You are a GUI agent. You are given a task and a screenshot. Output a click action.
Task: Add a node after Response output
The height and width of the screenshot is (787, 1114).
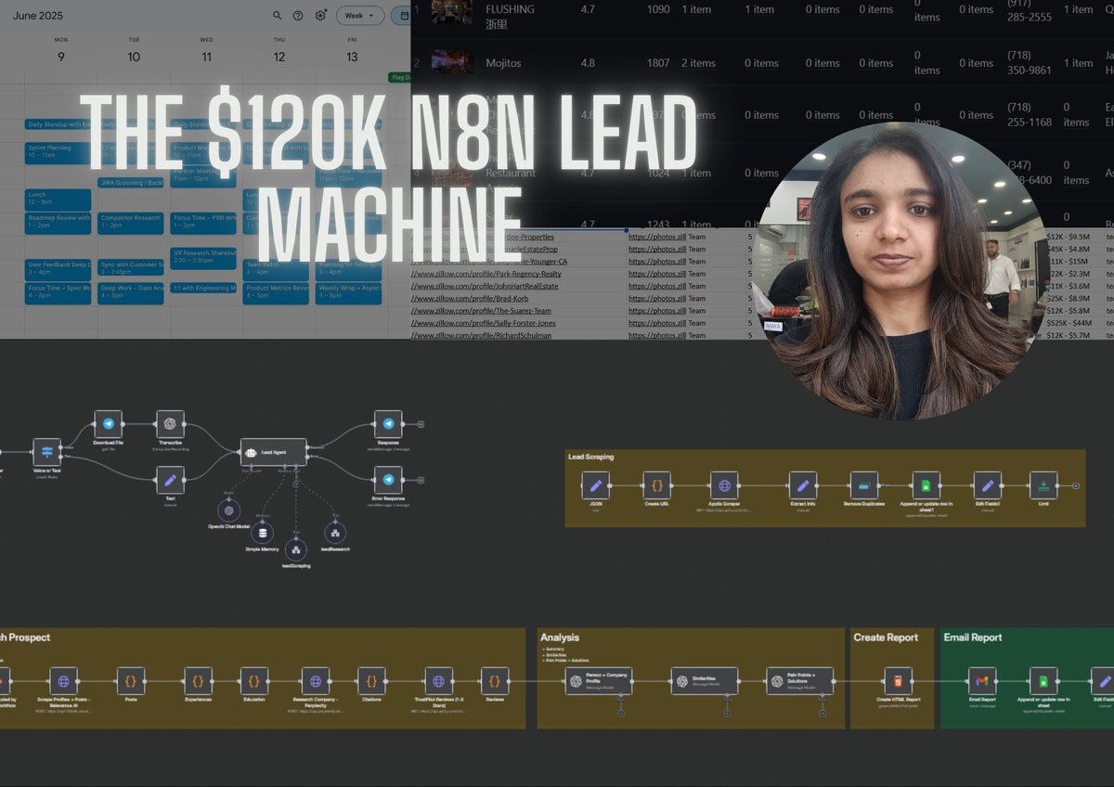[421, 424]
